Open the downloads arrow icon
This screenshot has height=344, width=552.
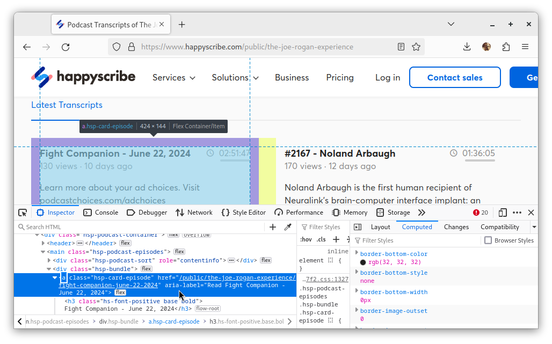click(x=467, y=47)
